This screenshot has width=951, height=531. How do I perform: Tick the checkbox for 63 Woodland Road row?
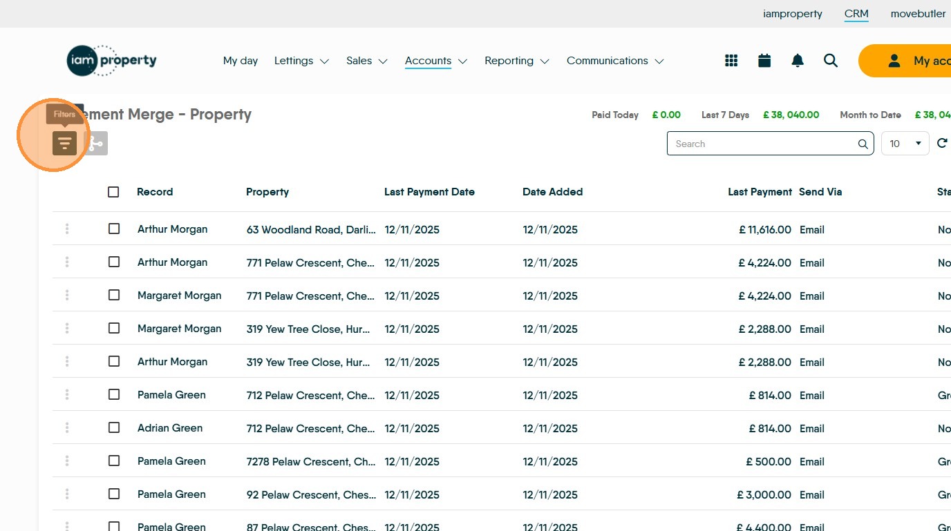click(114, 229)
